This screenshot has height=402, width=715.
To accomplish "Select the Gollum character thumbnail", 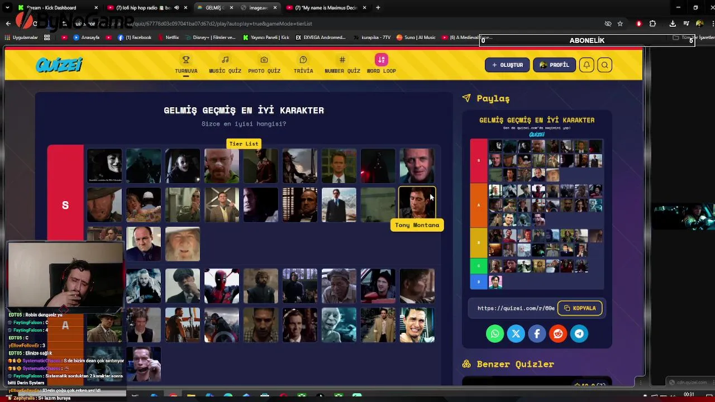I will click(x=339, y=325).
